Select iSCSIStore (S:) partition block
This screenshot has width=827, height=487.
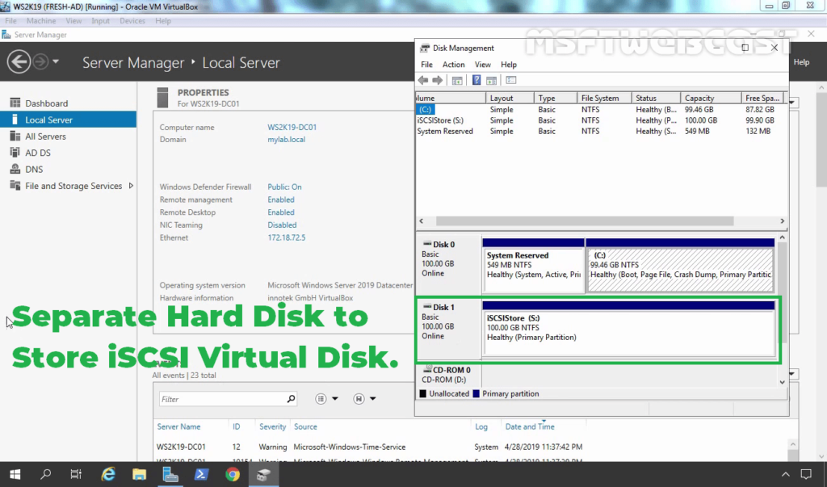(628, 330)
